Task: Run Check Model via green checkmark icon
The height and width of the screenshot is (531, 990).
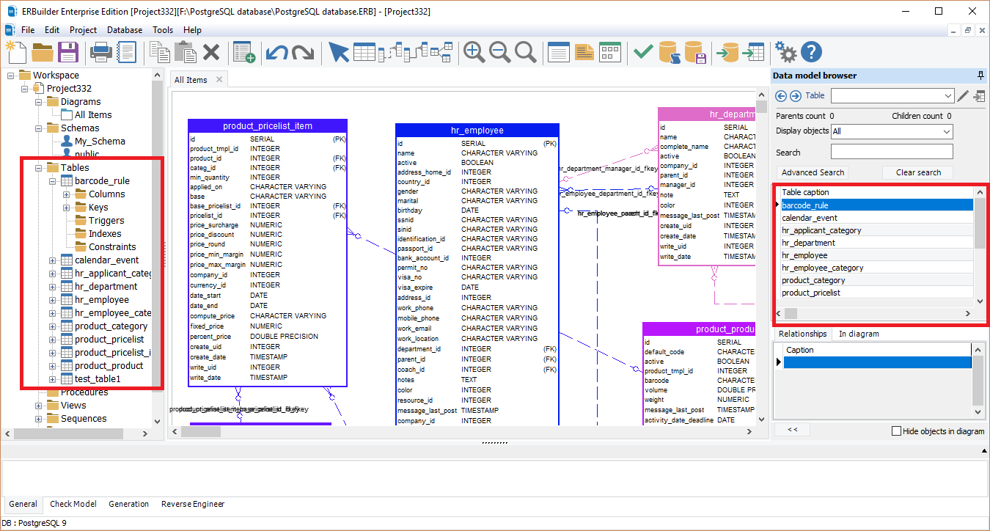Action: [643, 52]
